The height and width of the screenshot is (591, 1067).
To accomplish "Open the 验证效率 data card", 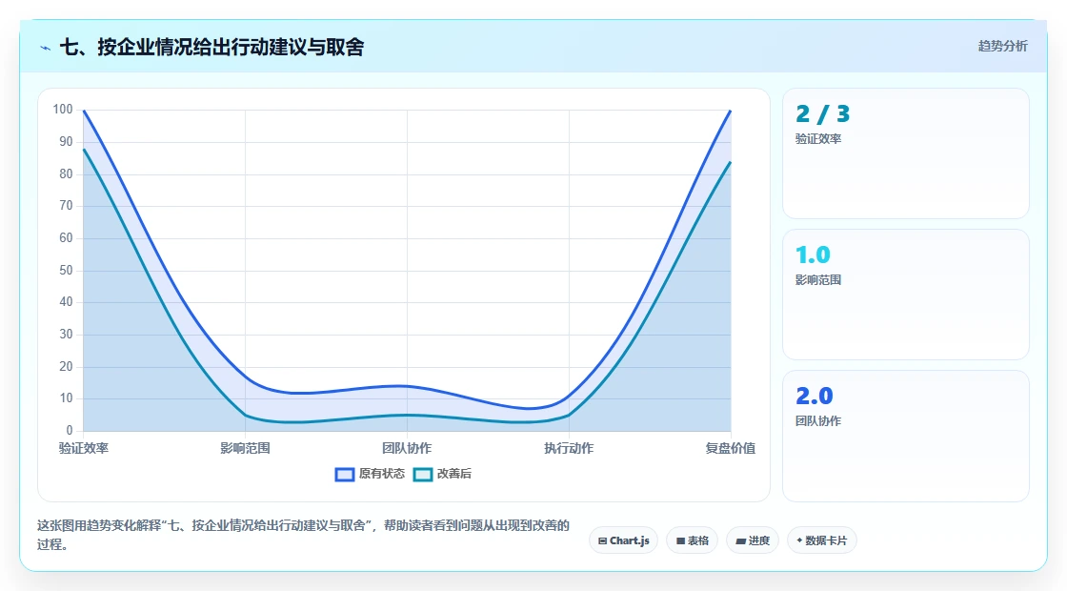I will [906, 153].
